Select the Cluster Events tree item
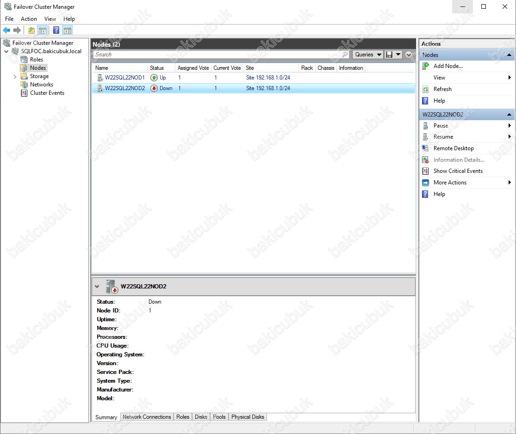 point(47,93)
